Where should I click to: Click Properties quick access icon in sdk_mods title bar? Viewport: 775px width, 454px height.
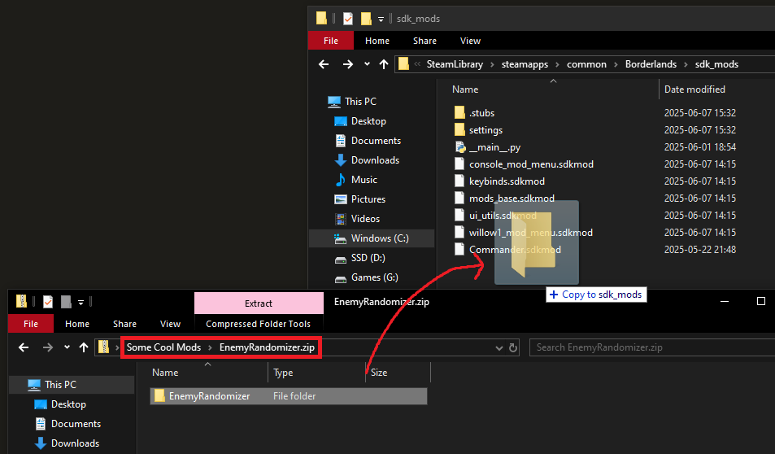(348, 19)
